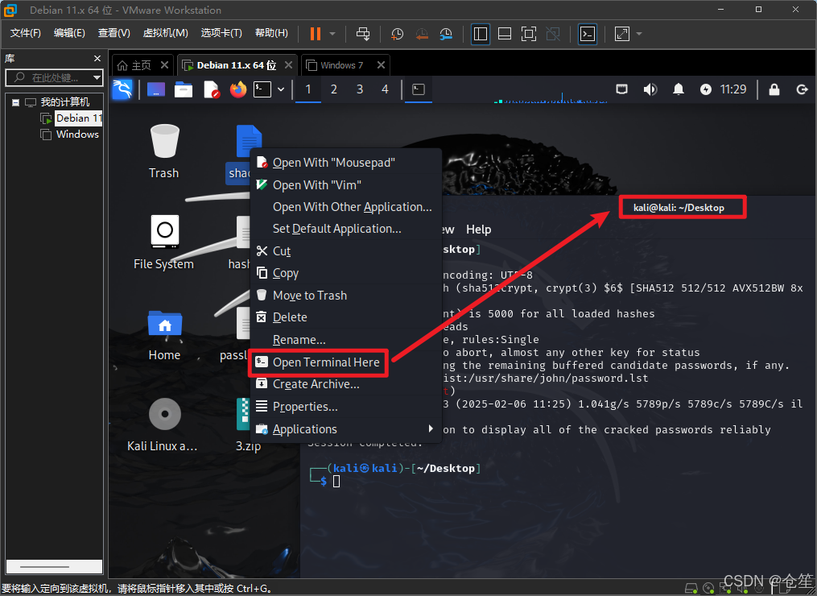The width and height of the screenshot is (817, 596).
Task: Click the send Ctrl+Alt+Del toolbar icon
Action: (x=363, y=34)
